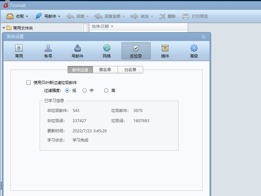Click the 垃圾词 value 1607693

(141, 121)
